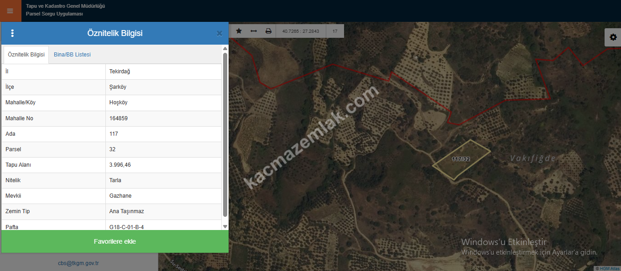
Task: Select the measure distance arrow tool
Action: tap(254, 31)
